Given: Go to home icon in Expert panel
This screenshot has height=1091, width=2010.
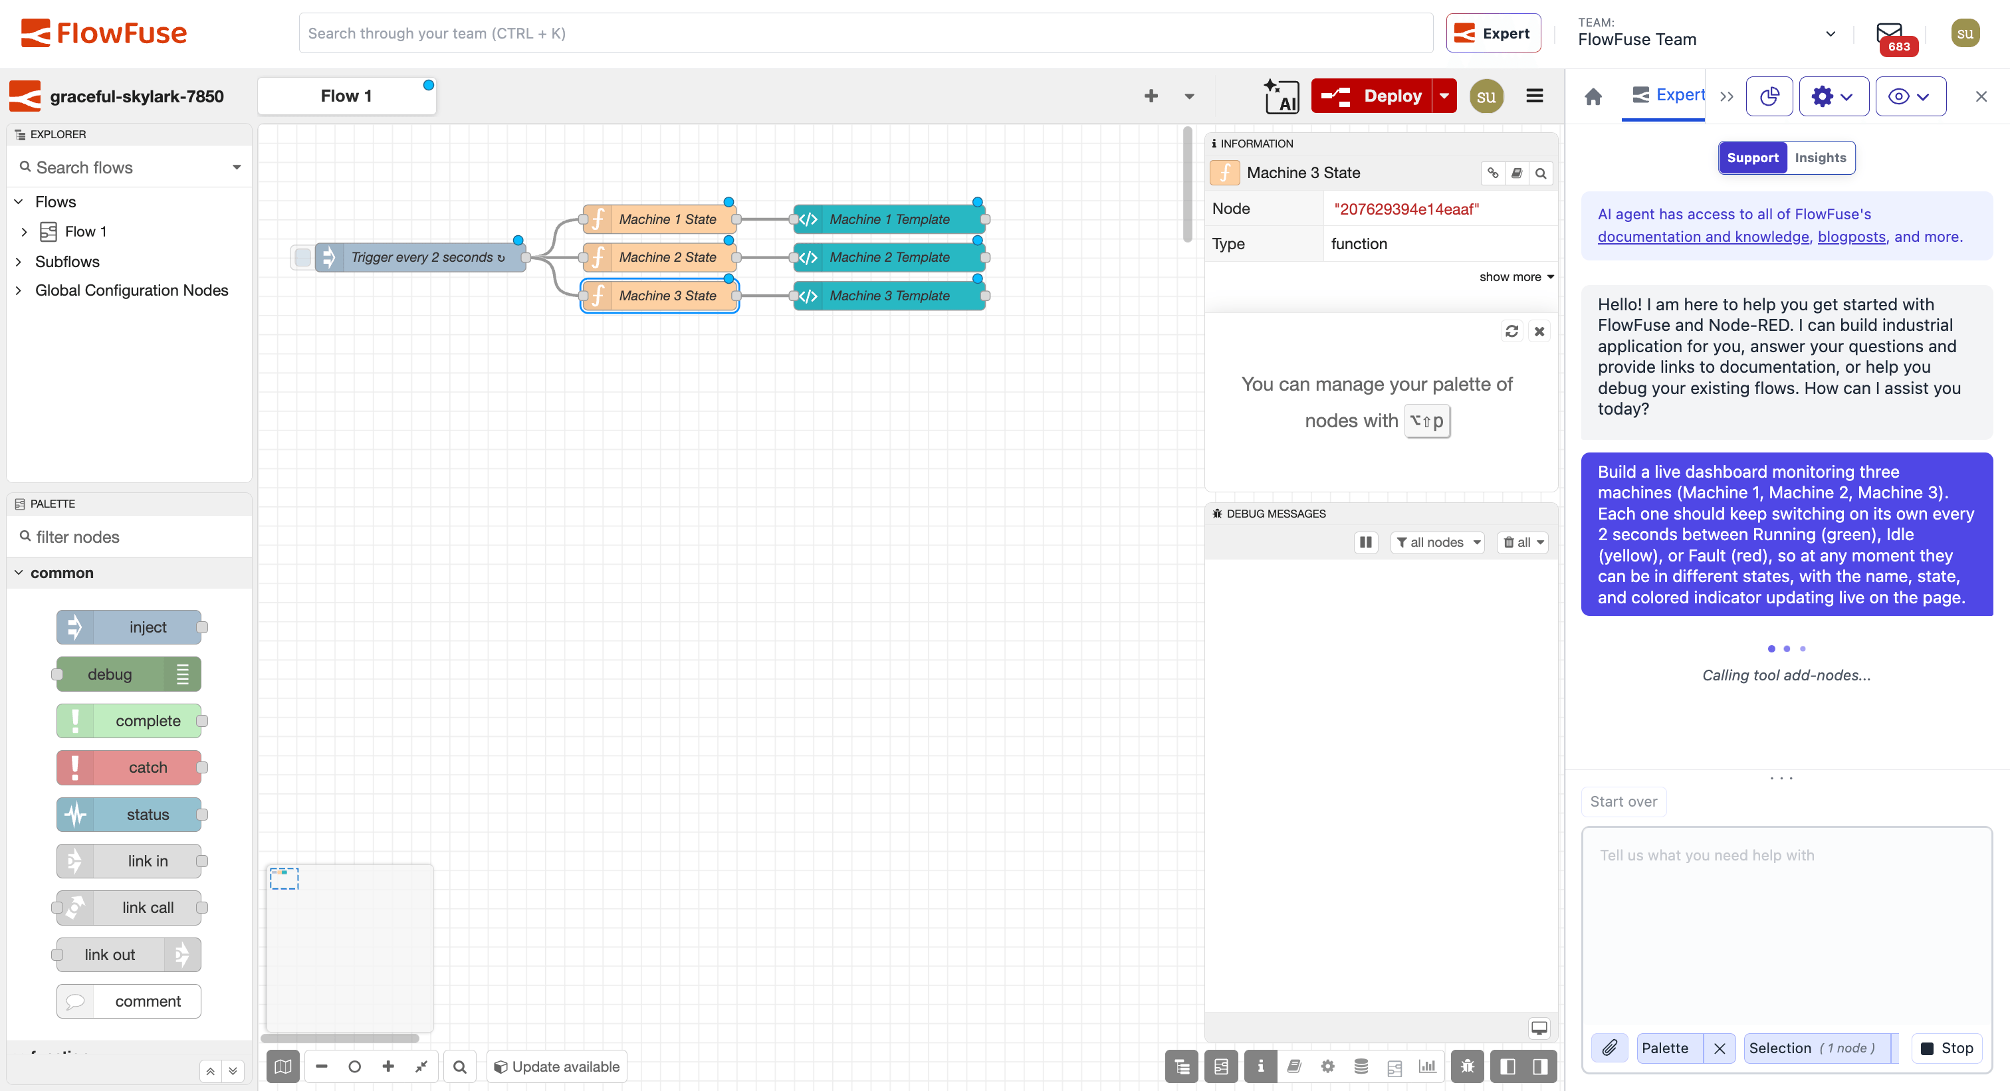Looking at the screenshot, I should 1593,96.
